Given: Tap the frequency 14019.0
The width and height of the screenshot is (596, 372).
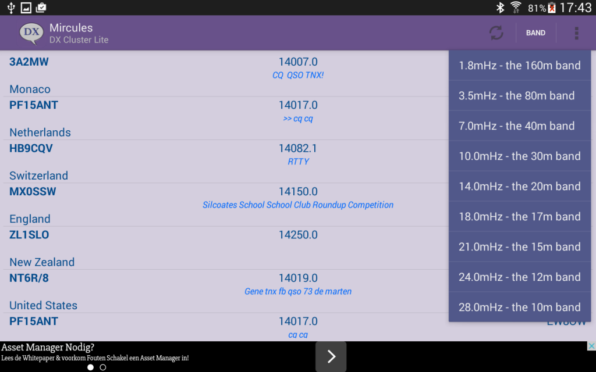Looking at the screenshot, I should [298, 278].
